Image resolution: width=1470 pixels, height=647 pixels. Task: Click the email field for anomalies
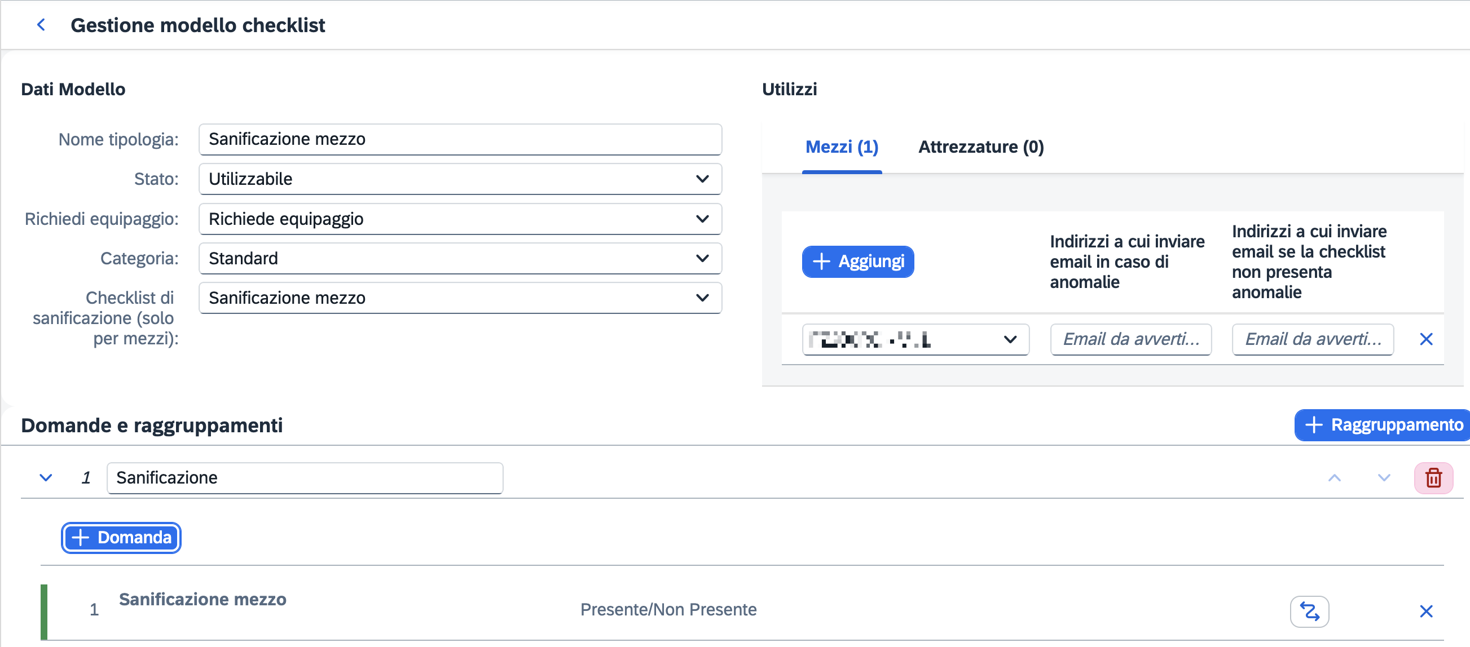[1130, 339]
